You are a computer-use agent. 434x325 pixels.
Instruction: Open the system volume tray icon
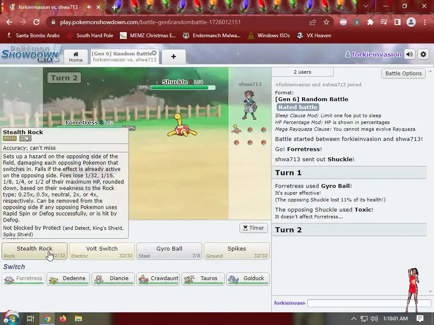pos(374,319)
